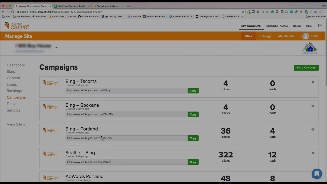Click the Bing – Tacoma carrot logo
The width and height of the screenshot is (327, 184).
click(50, 83)
